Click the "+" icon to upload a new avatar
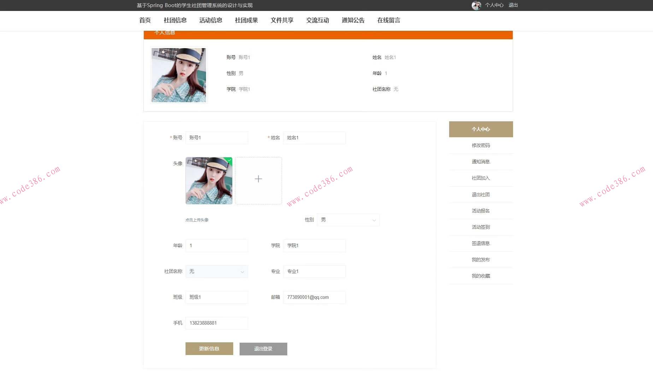The width and height of the screenshot is (653, 372). 258,179
